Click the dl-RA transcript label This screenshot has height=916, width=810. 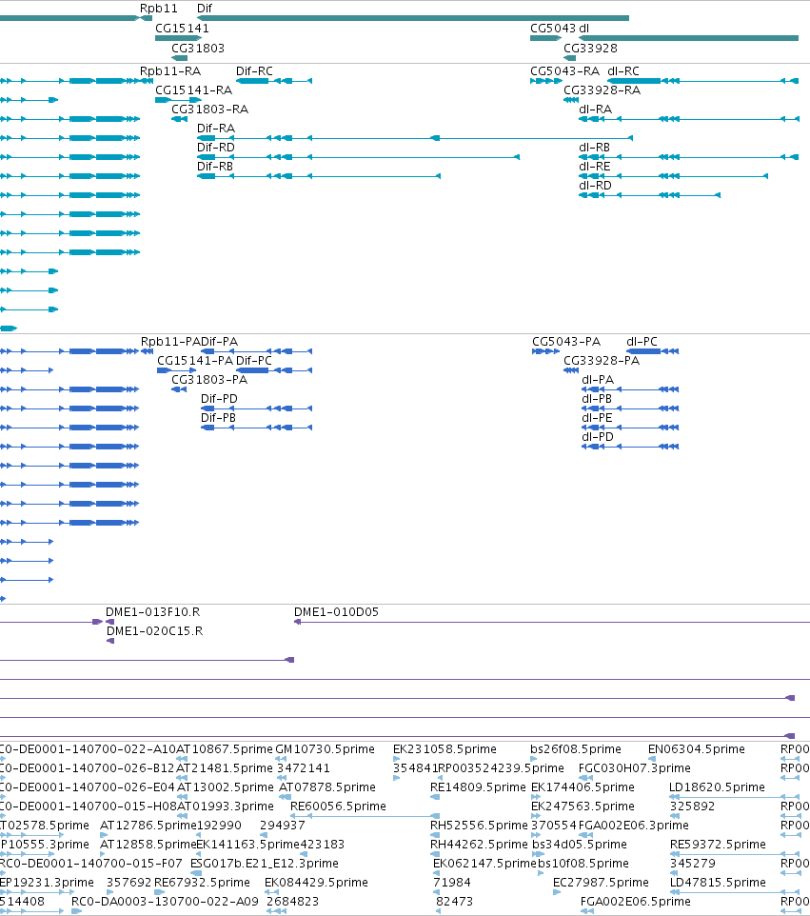(595, 110)
